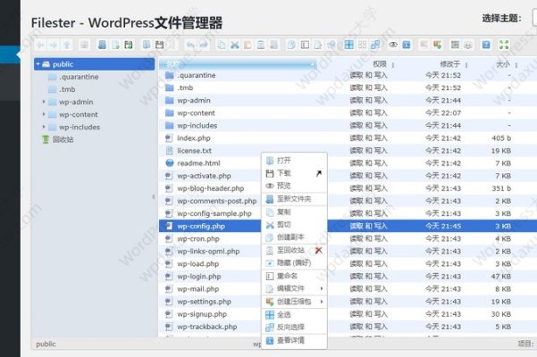
Task: Click the Copy toolbar icon
Action: point(222,45)
